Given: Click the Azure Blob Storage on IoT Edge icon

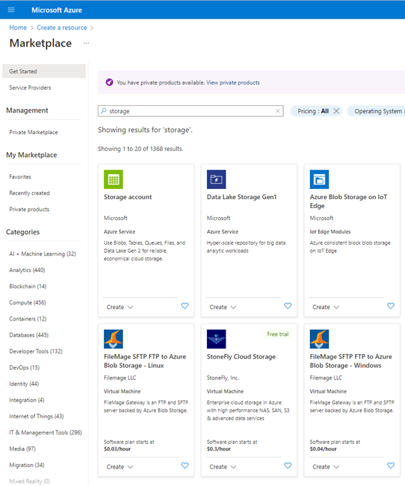Looking at the screenshot, I should 319,180.
